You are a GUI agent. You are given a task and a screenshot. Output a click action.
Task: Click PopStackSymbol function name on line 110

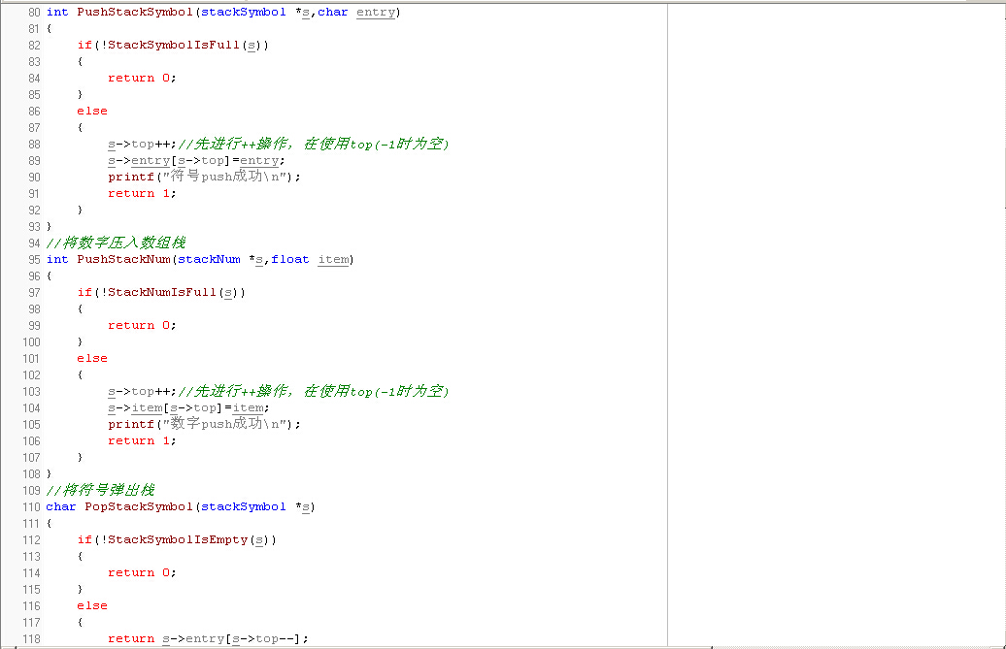[x=139, y=506]
